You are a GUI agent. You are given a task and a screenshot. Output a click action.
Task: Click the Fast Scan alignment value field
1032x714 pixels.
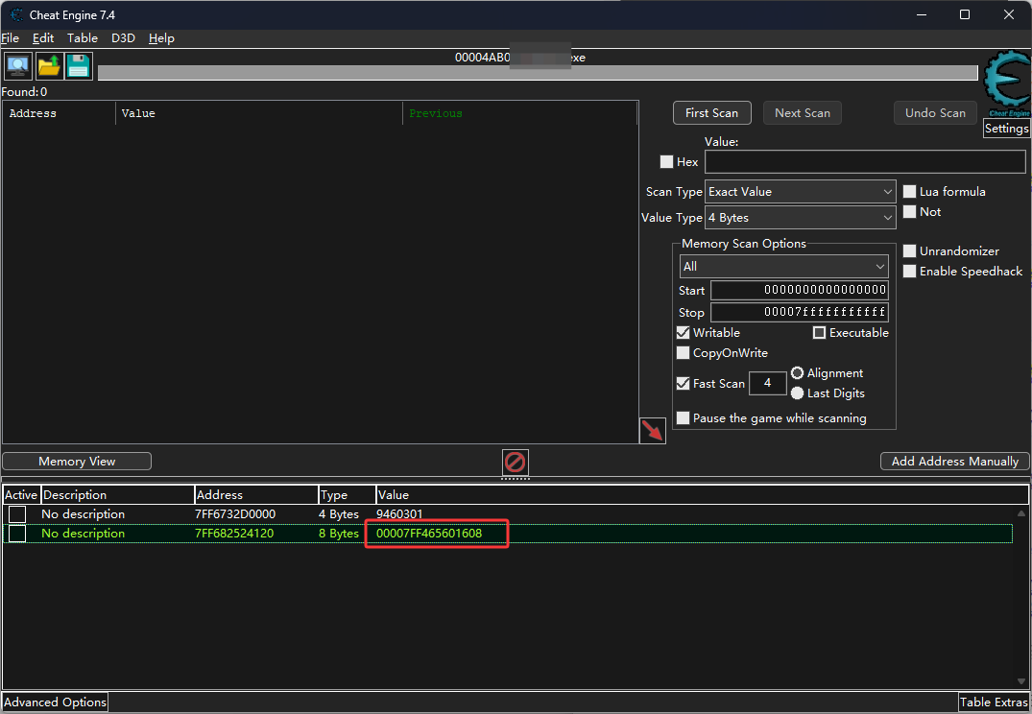tap(767, 383)
